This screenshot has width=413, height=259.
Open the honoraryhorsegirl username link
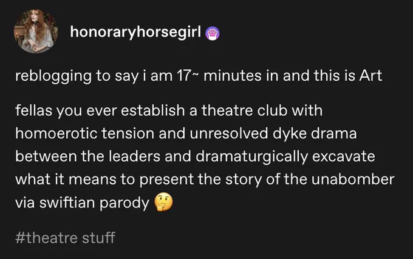click(135, 32)
